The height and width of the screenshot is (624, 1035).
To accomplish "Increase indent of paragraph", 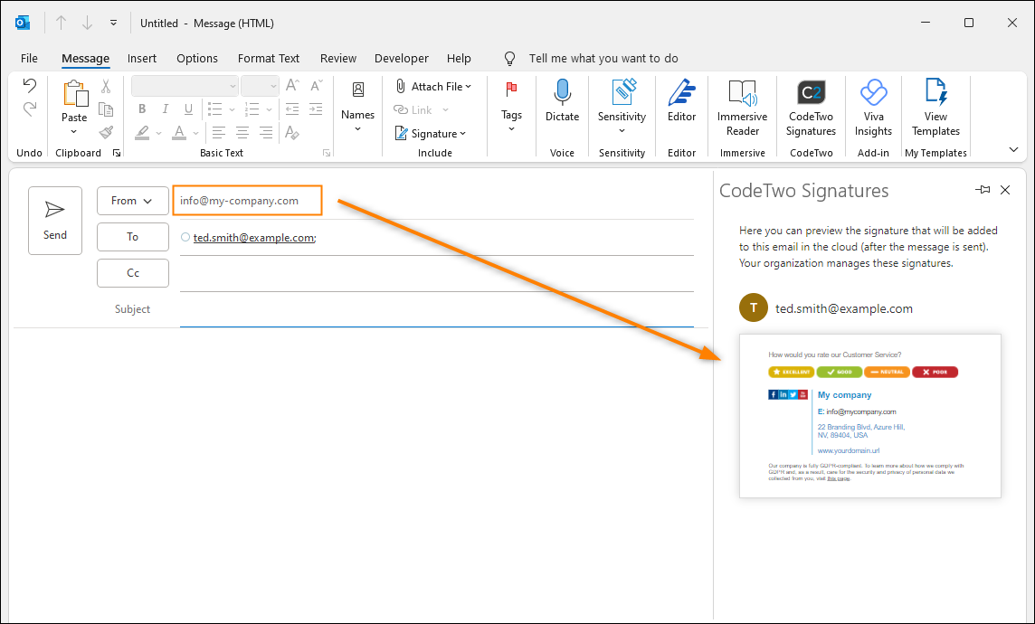I will 316,109.
